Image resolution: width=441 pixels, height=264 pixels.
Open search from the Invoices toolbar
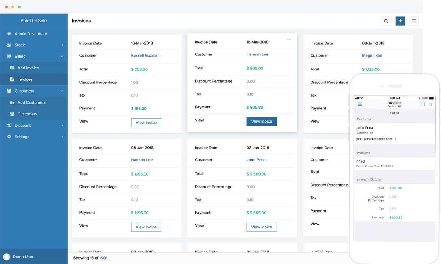[386, 21]
